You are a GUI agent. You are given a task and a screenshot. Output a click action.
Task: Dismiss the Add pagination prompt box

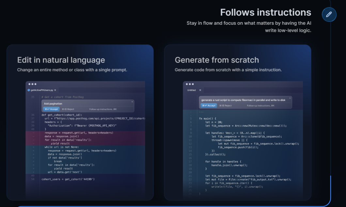132,102
